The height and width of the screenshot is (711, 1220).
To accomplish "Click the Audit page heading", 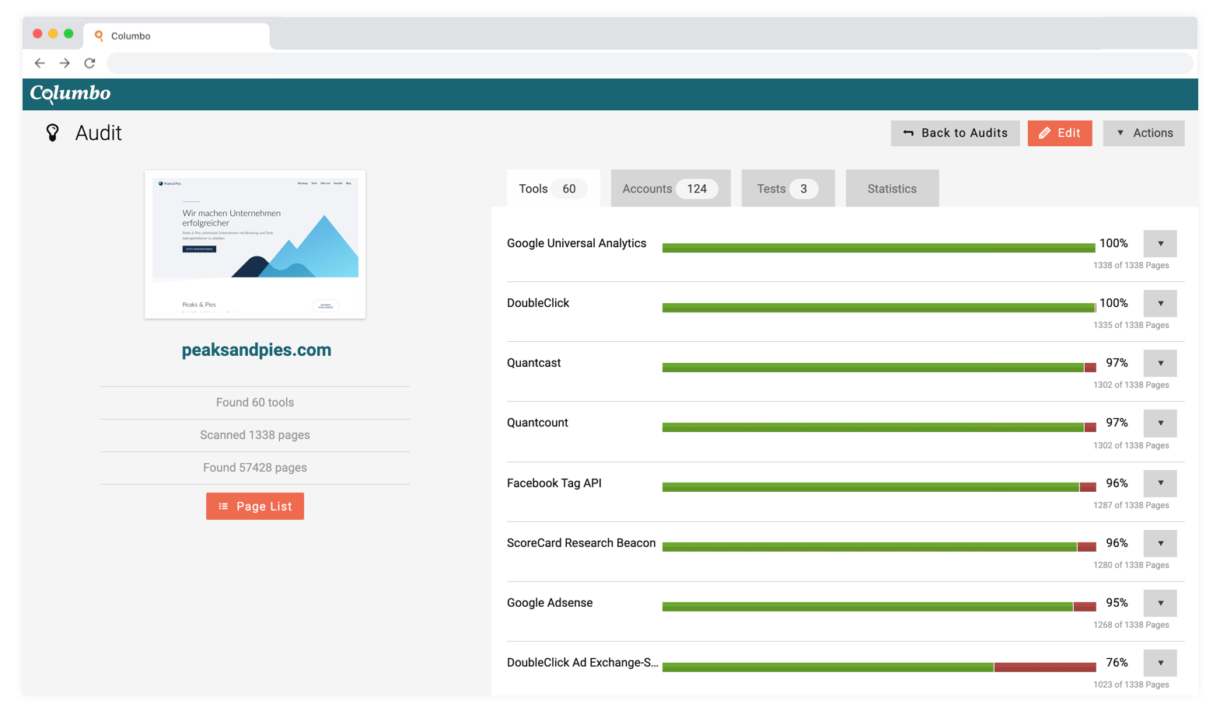I will 99,133.
